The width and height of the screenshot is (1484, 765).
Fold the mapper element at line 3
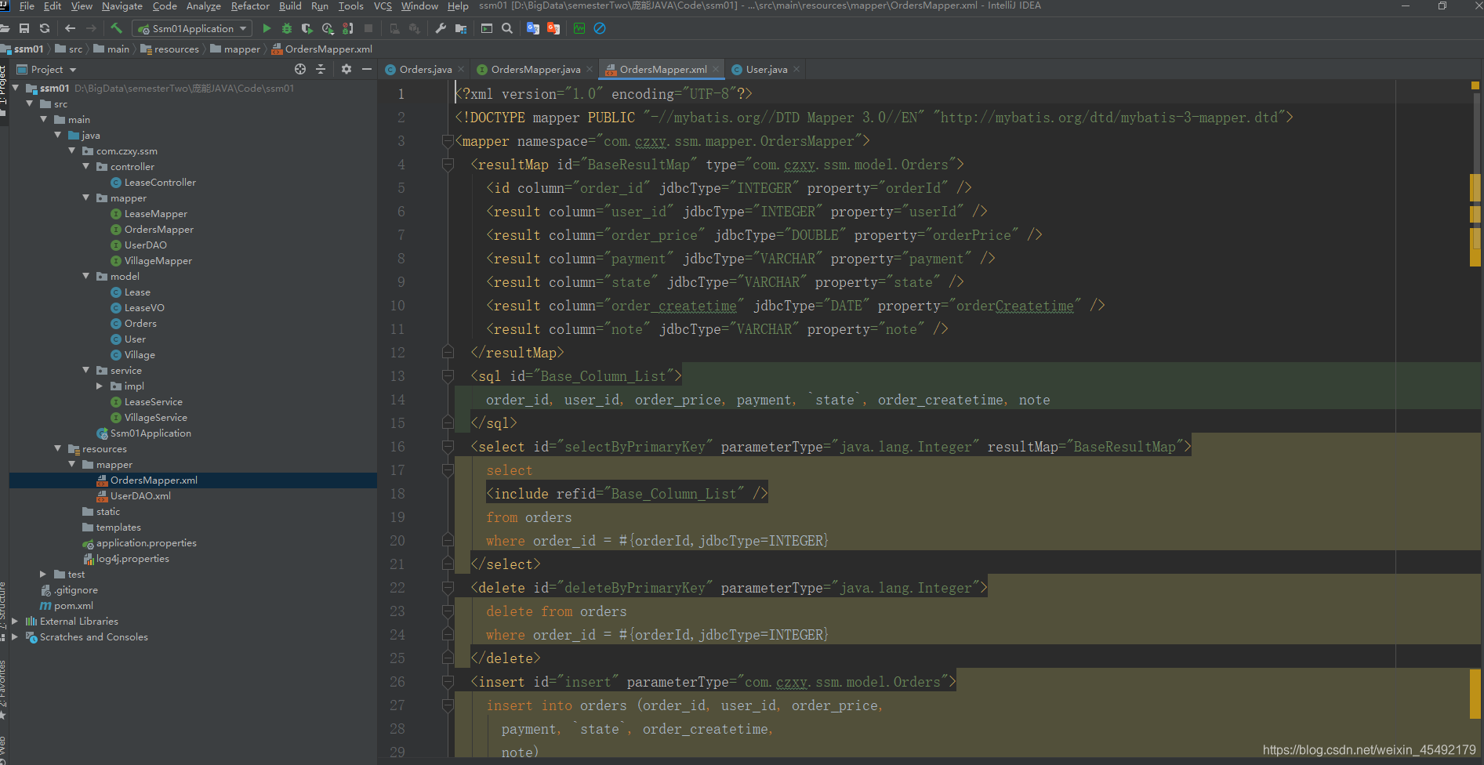[448, 141]
